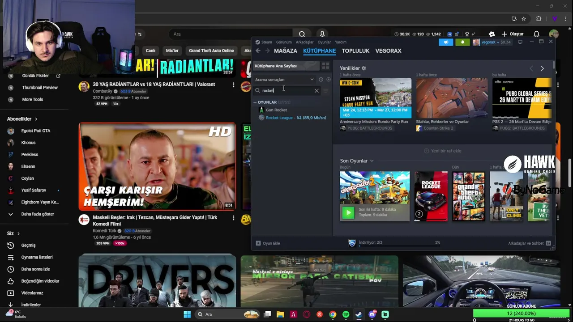Show ready-to-play games filter icon
Screen dimensions: 573x322
329,80
